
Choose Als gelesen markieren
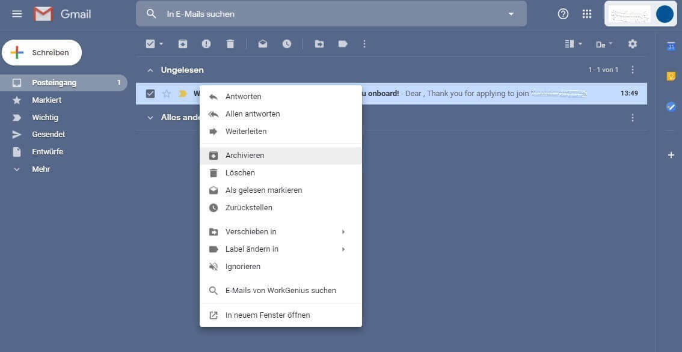click(x=280, y=190)
